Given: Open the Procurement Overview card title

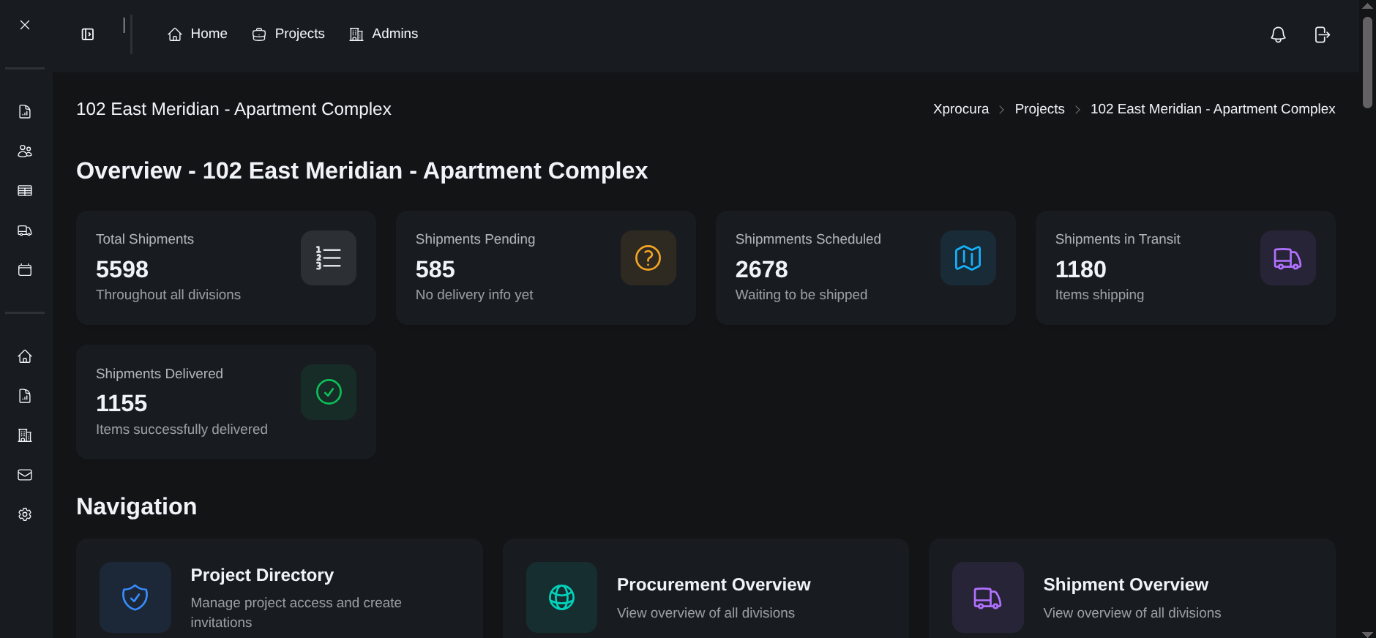Looking at the screenshot, I should [x=714, y=585].
